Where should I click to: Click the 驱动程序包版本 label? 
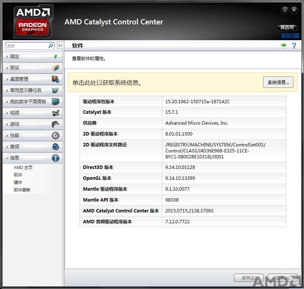(x=99, y=101)
